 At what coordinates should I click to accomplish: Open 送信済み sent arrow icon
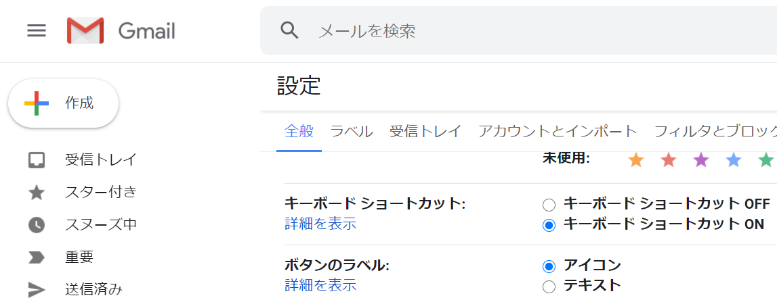[x=37, y=290]
